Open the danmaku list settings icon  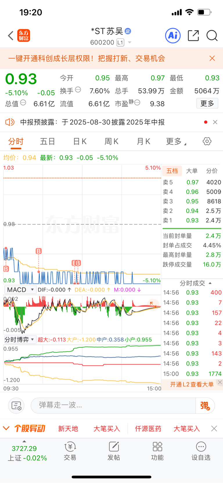pyautogui.click(x=16, y=405)
